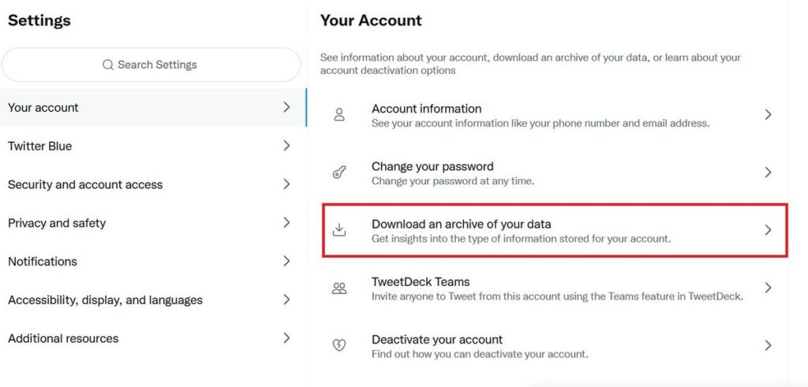808x387 pixels.
Task: Click the chevron next to Account information
Action: point(768,114)
